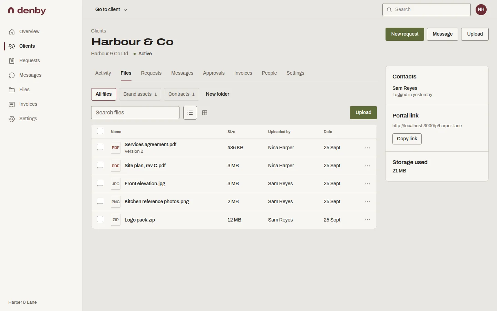Open the Activity tab
This screenshot has height=311, width=497.
tap(103, 73)
